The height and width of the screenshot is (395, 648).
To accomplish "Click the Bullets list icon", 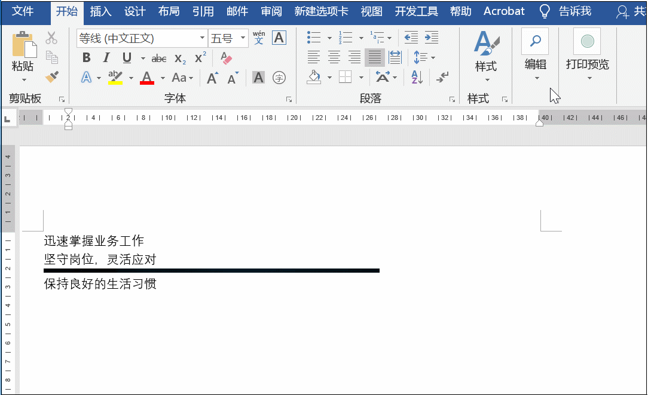I will [314, 38].
